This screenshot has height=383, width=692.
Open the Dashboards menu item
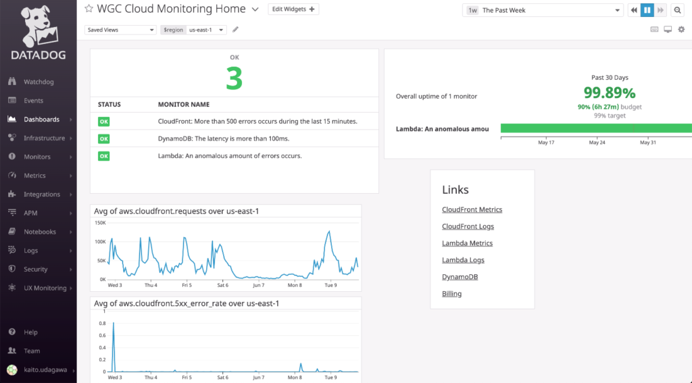pos(41,119)
